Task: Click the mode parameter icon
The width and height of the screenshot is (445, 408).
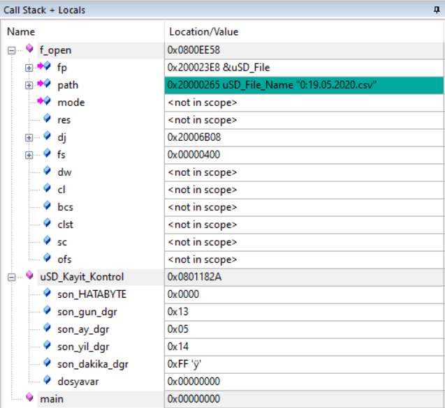Action: (44, 101)
